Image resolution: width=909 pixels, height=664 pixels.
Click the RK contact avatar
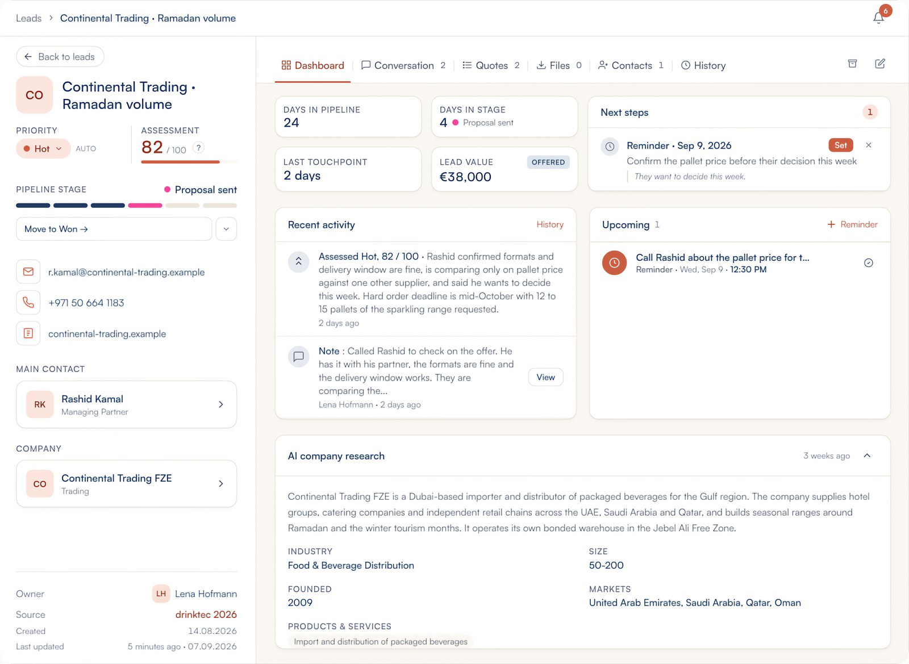click(x=40, y=404)
